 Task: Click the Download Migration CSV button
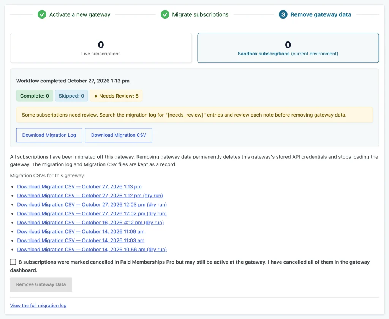tap(119, 135)
